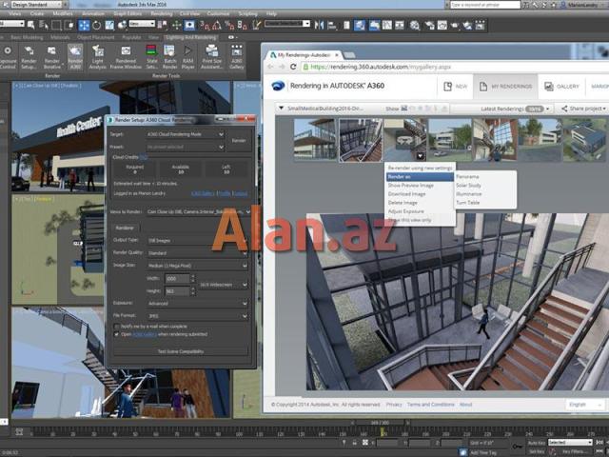609x457 pixels.
Task: Toggle the 3D Snaps icon
Action: tap(206, 26)
